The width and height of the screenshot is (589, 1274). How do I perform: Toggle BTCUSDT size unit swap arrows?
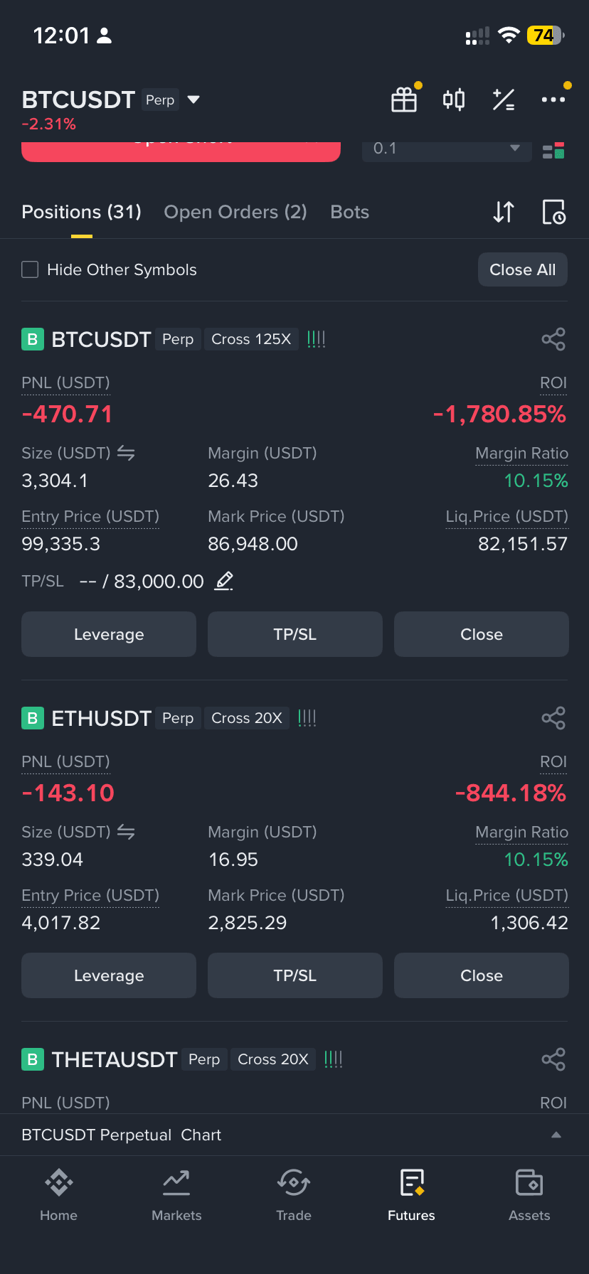126,453
